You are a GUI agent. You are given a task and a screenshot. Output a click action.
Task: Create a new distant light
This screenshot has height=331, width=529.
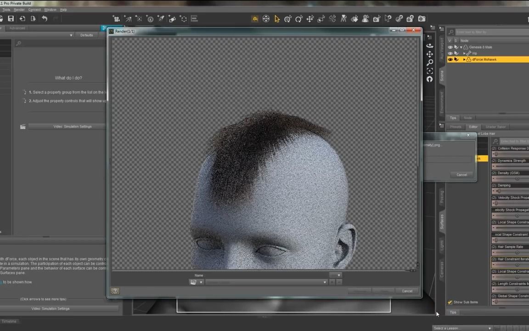tap(128, 18)
